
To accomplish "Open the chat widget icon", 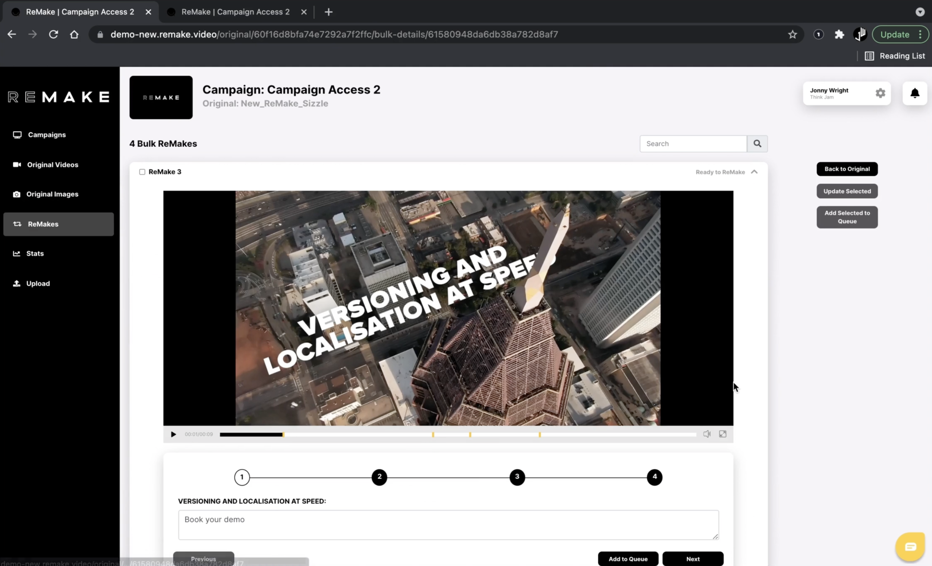I will (910, 546).
